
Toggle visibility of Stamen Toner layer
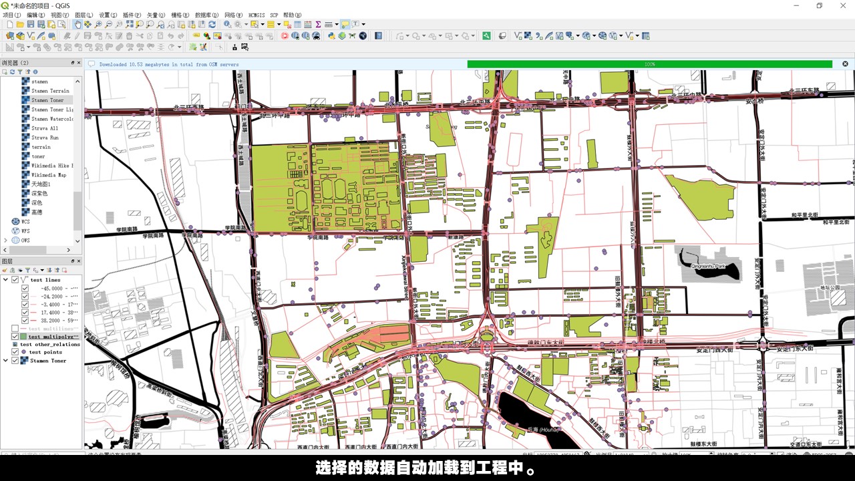(15, 361)
